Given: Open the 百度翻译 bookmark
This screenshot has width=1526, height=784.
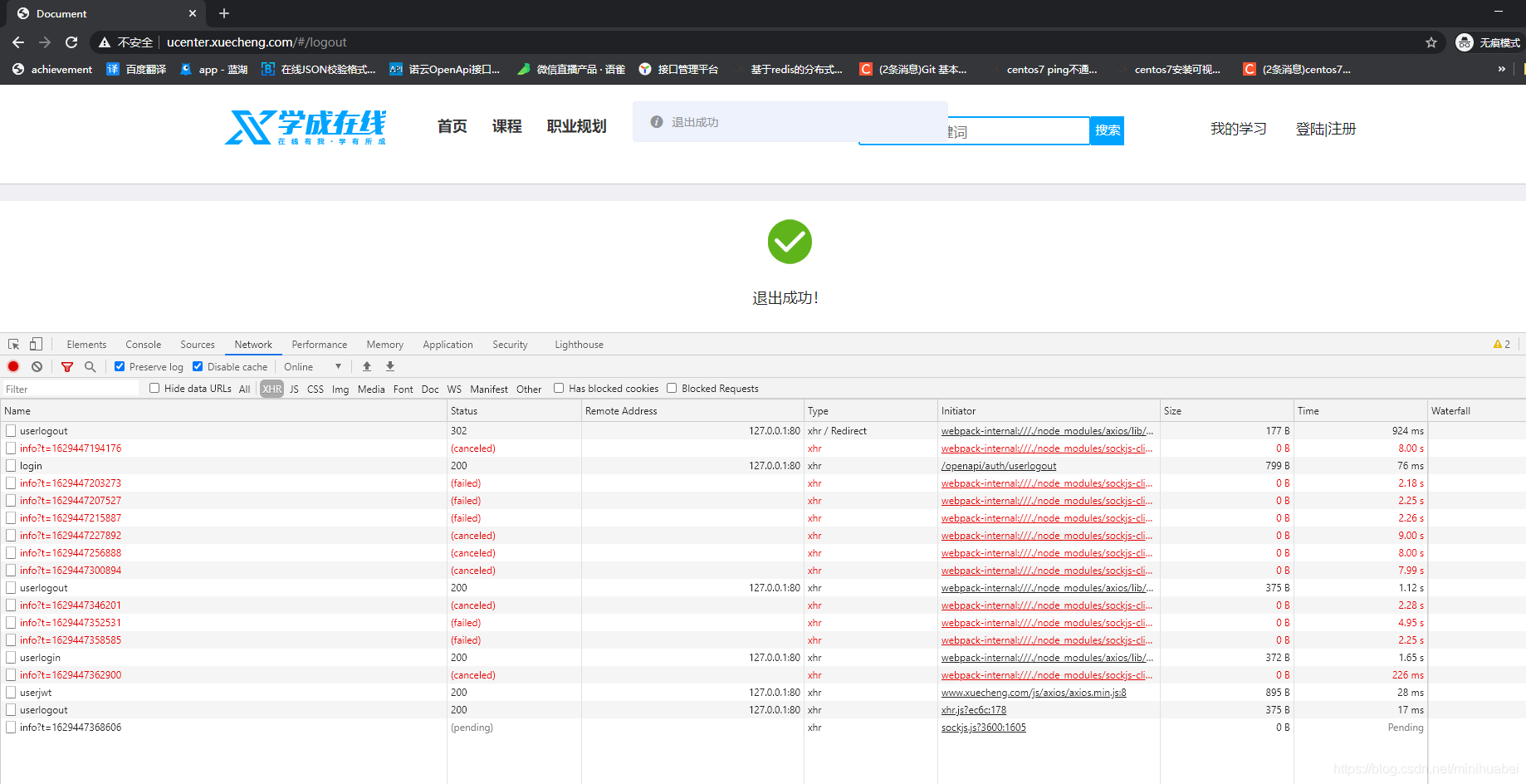Looking at the screenshot, I should click(x=137, y=70).
